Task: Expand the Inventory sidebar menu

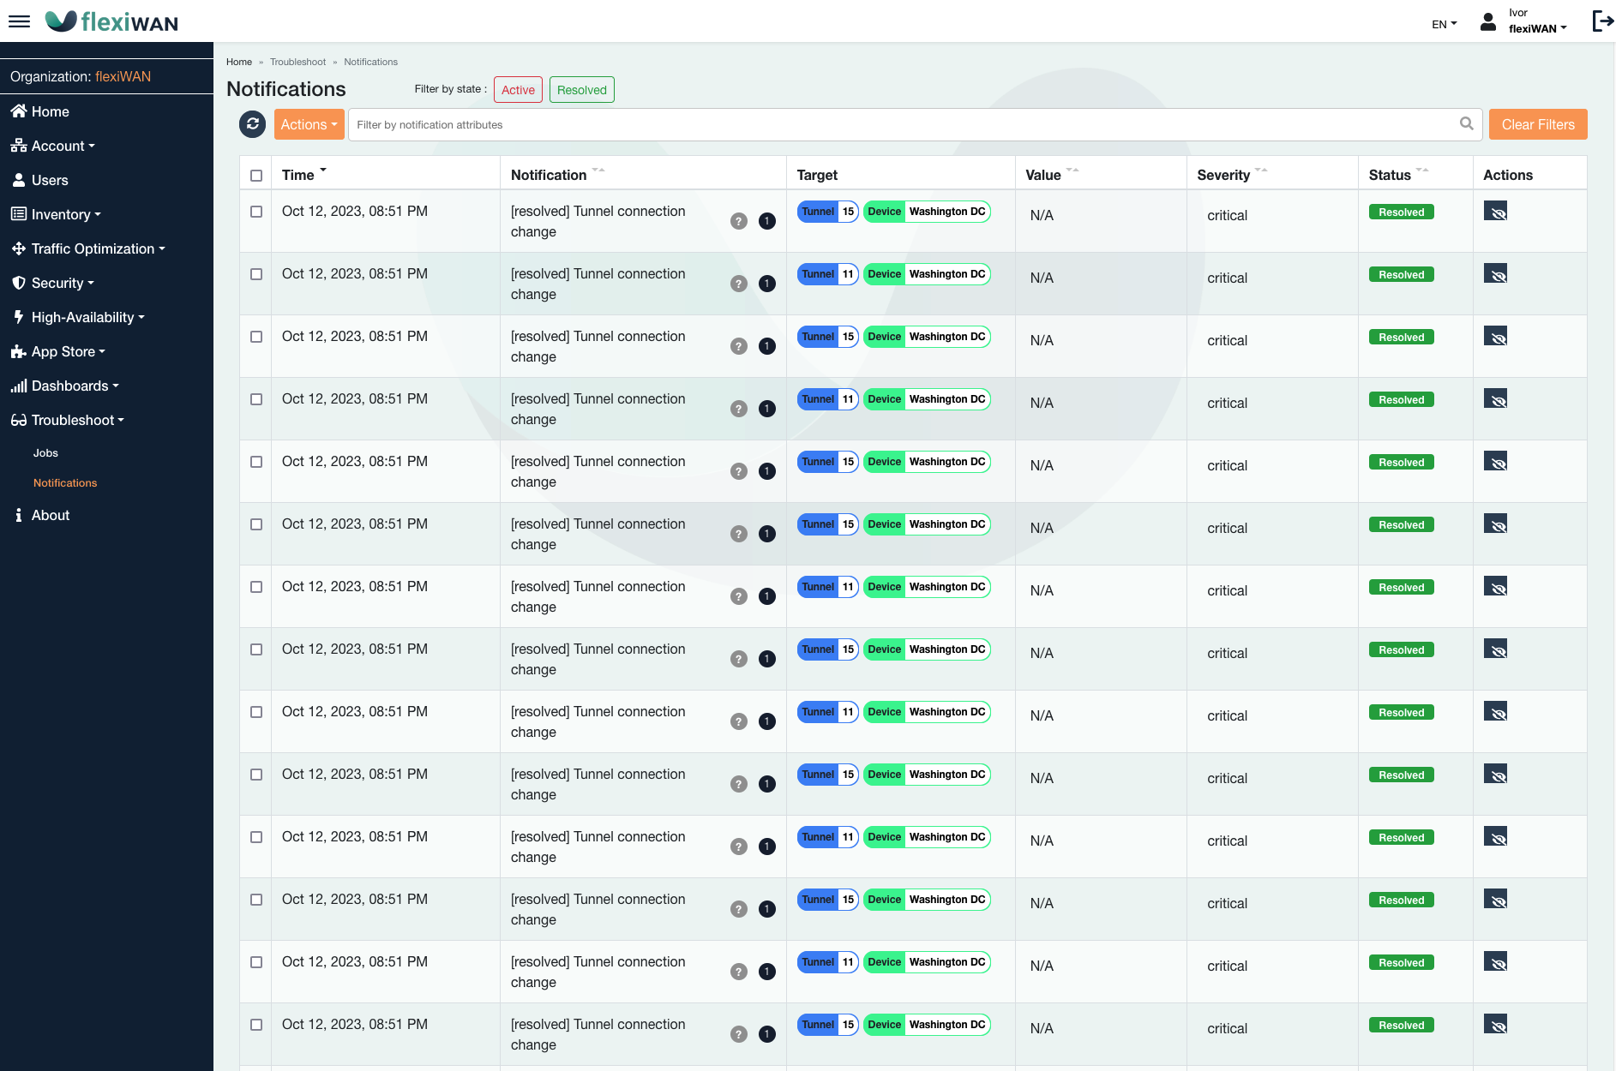Action: point(61,214)
